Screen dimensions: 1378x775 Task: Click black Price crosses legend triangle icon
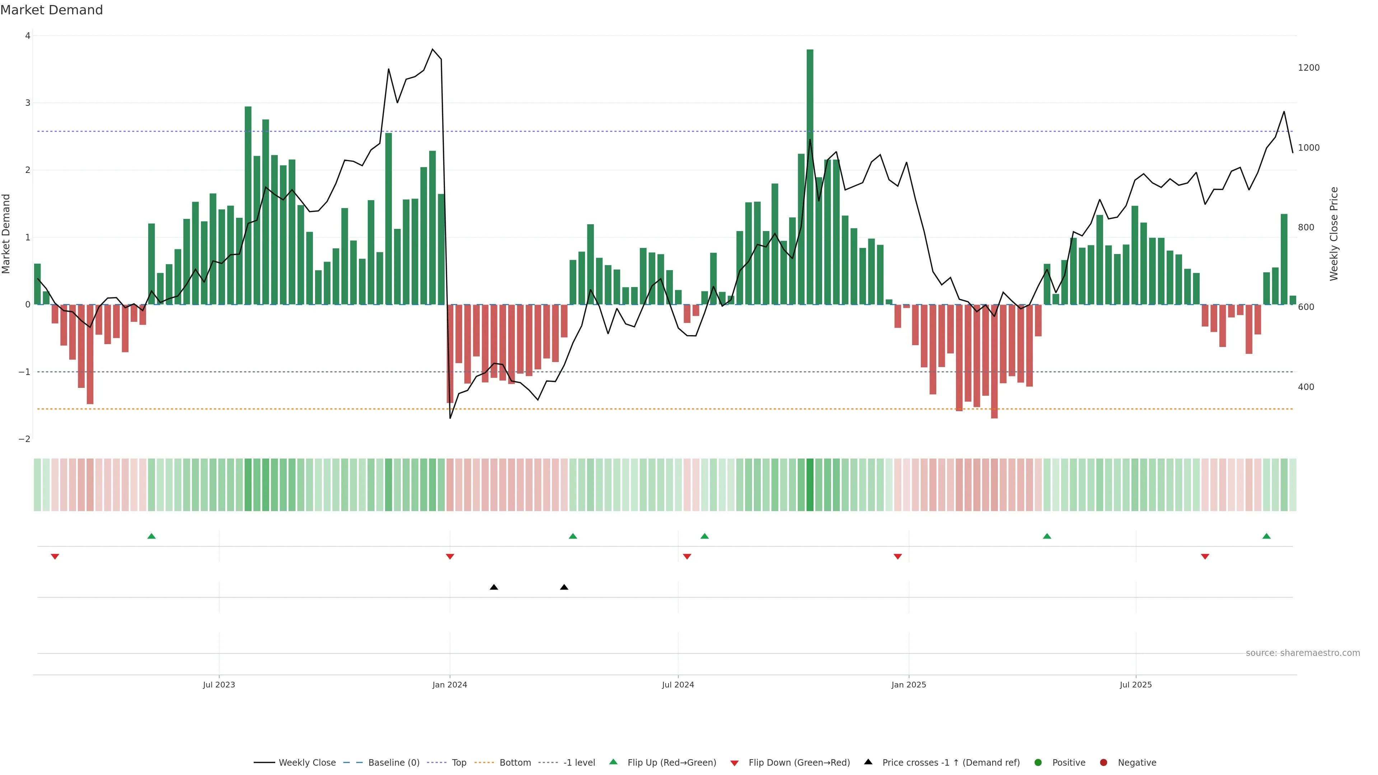click(868, 762)
